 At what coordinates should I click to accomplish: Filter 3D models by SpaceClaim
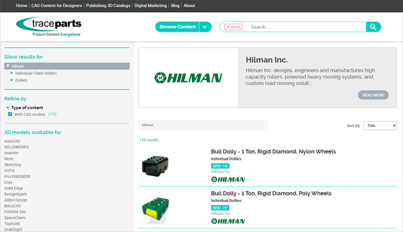pos(14,218)
